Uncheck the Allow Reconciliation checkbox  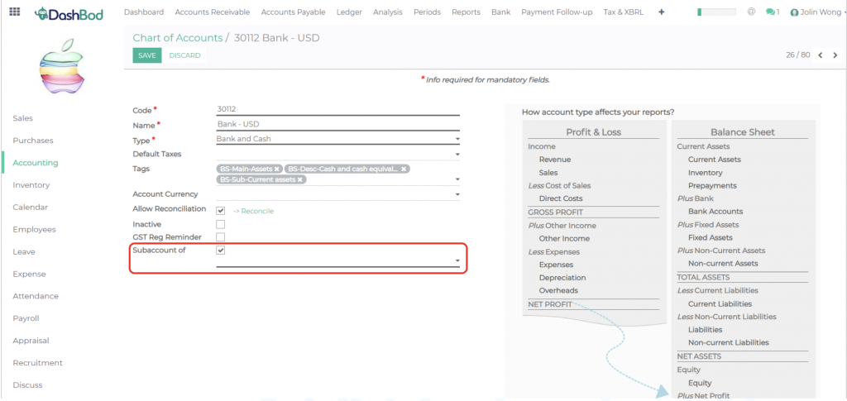[x=221, y=211]
